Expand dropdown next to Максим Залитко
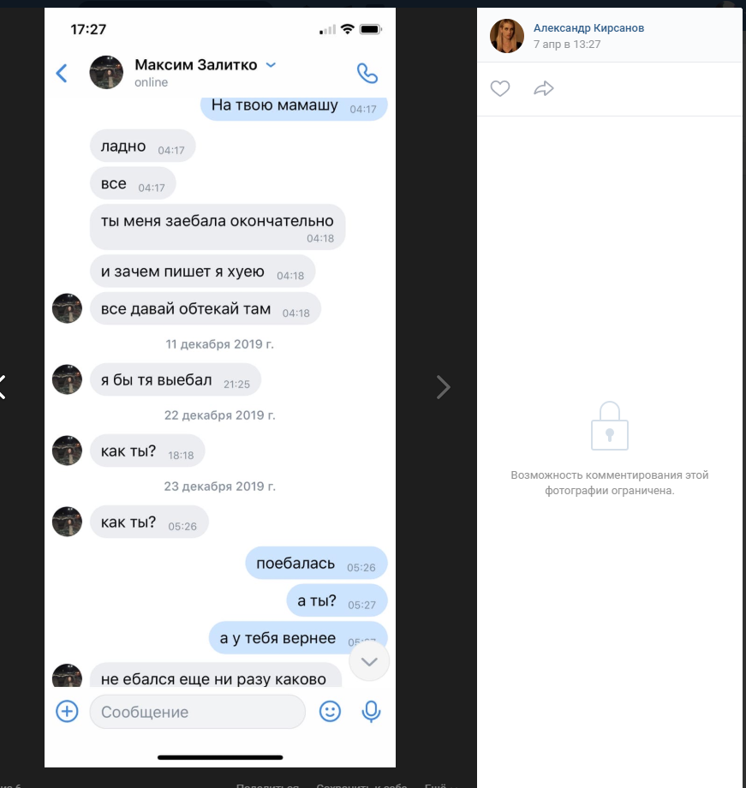Viewport: 746px width, 788px height. click(x=271, y=65)
